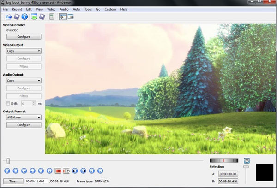
Task: Go to the last frame
Action: tap(100, 170)
